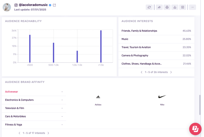The image size is (204, 137).
Task: Click the refresh report icon
Action: click(x=149, y=7)
